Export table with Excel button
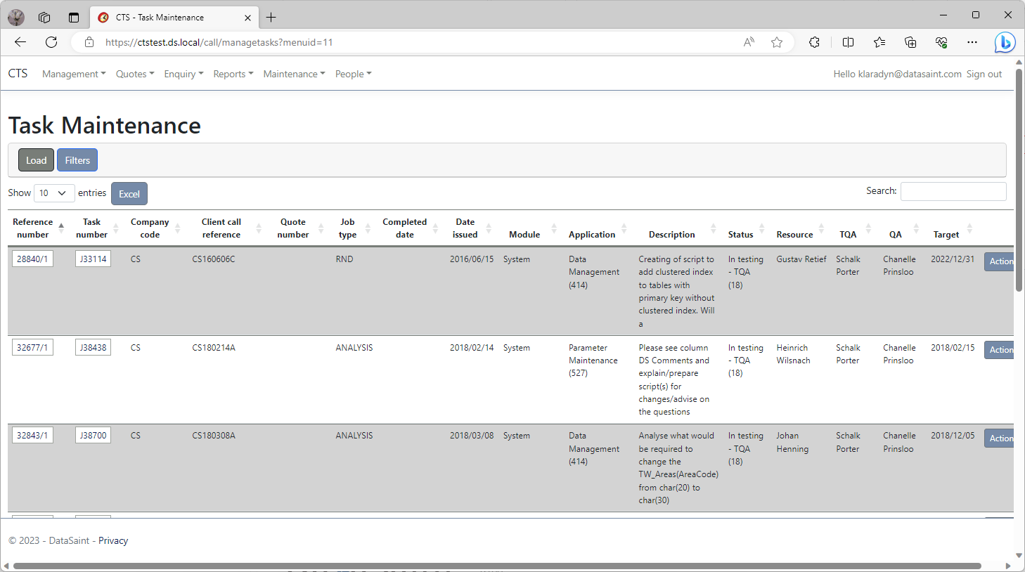The height and width of the screenshot is (572, 1025). 129,194
